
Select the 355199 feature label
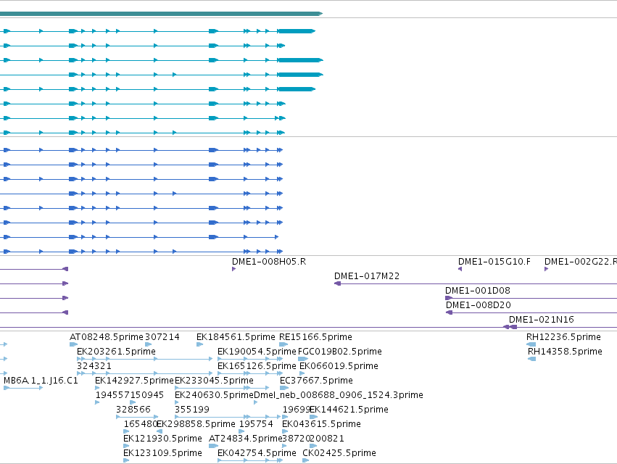tap(192, 410)
